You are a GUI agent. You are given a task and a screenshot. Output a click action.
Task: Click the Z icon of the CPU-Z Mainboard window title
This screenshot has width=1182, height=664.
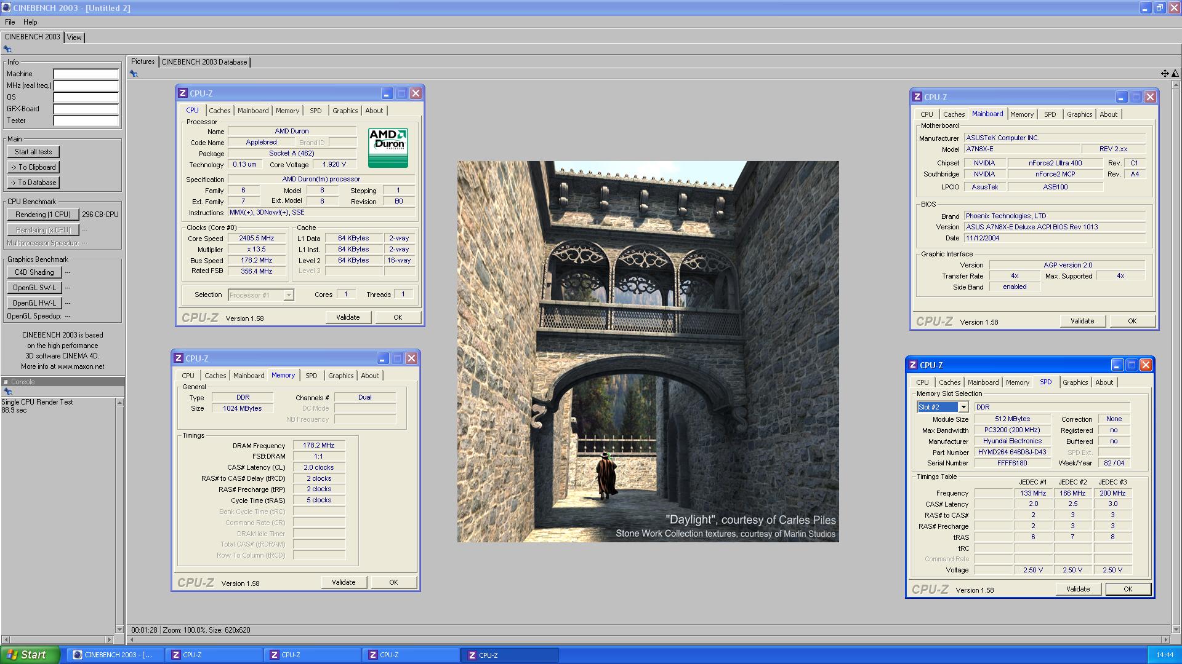(x=917, y=97)
